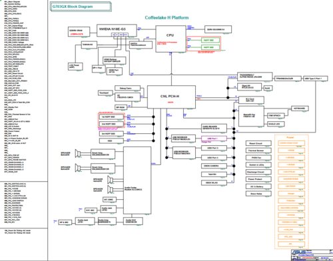Select index entry 002_System Setting

13,4
